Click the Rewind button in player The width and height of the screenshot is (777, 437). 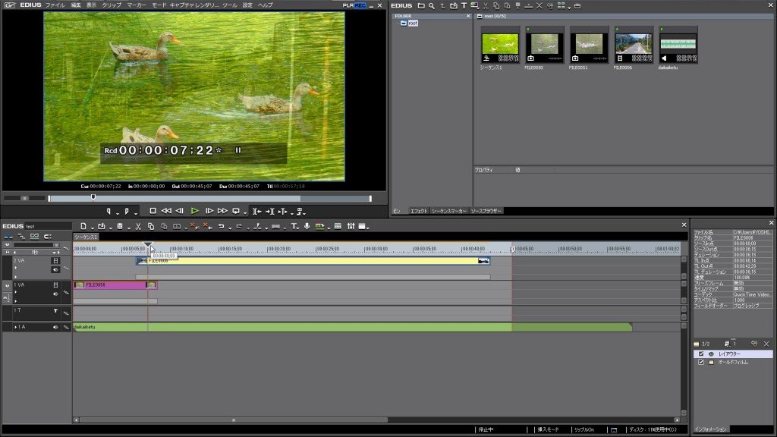(166, 211)
